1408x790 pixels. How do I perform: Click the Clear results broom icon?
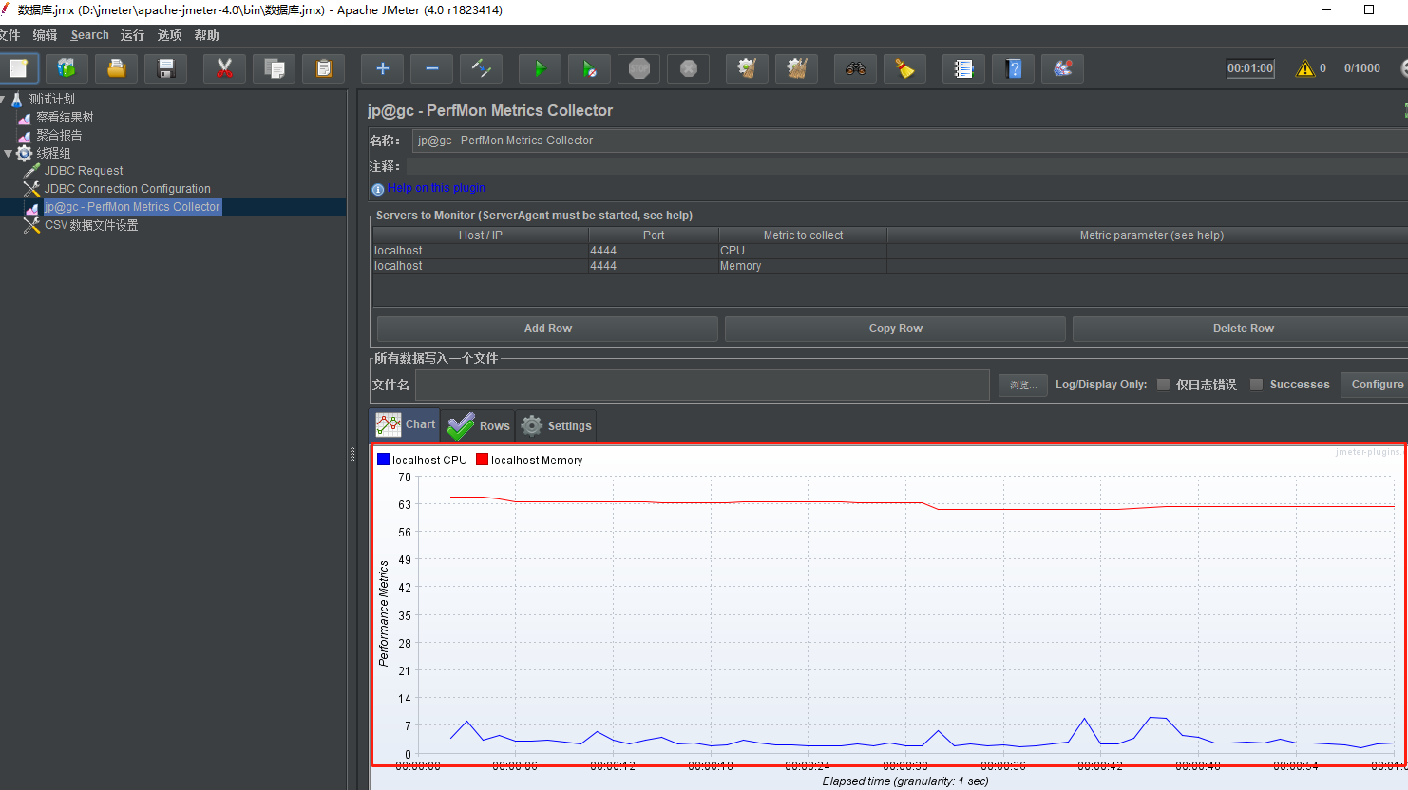[747, 68]
